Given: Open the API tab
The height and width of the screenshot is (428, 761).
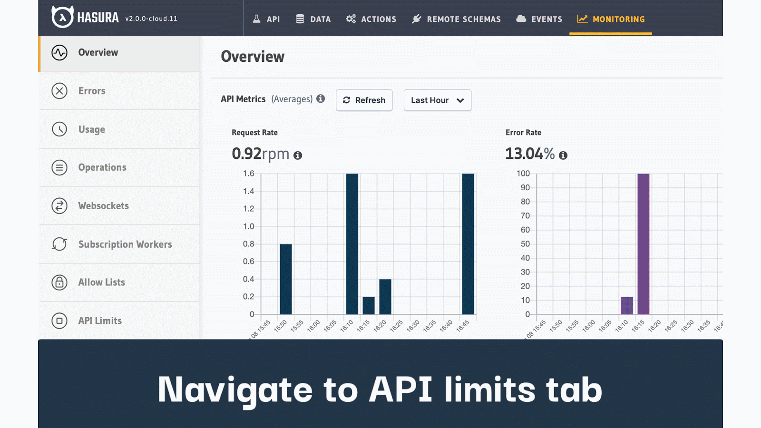Looking at the screenshot, I should pos(266,19).
